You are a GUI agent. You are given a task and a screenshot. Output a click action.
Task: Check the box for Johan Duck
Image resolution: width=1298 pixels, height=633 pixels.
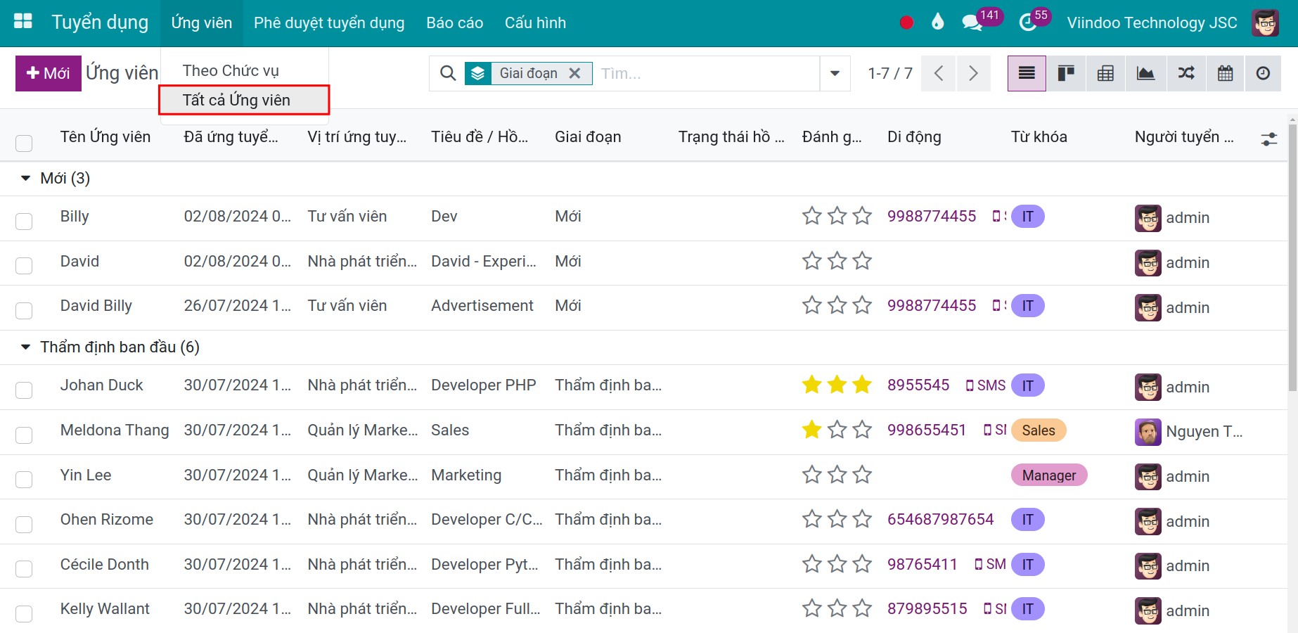pos(24,390)
